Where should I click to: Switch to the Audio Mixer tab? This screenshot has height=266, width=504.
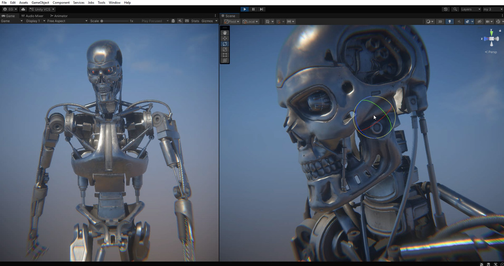(x=32, y=16)
